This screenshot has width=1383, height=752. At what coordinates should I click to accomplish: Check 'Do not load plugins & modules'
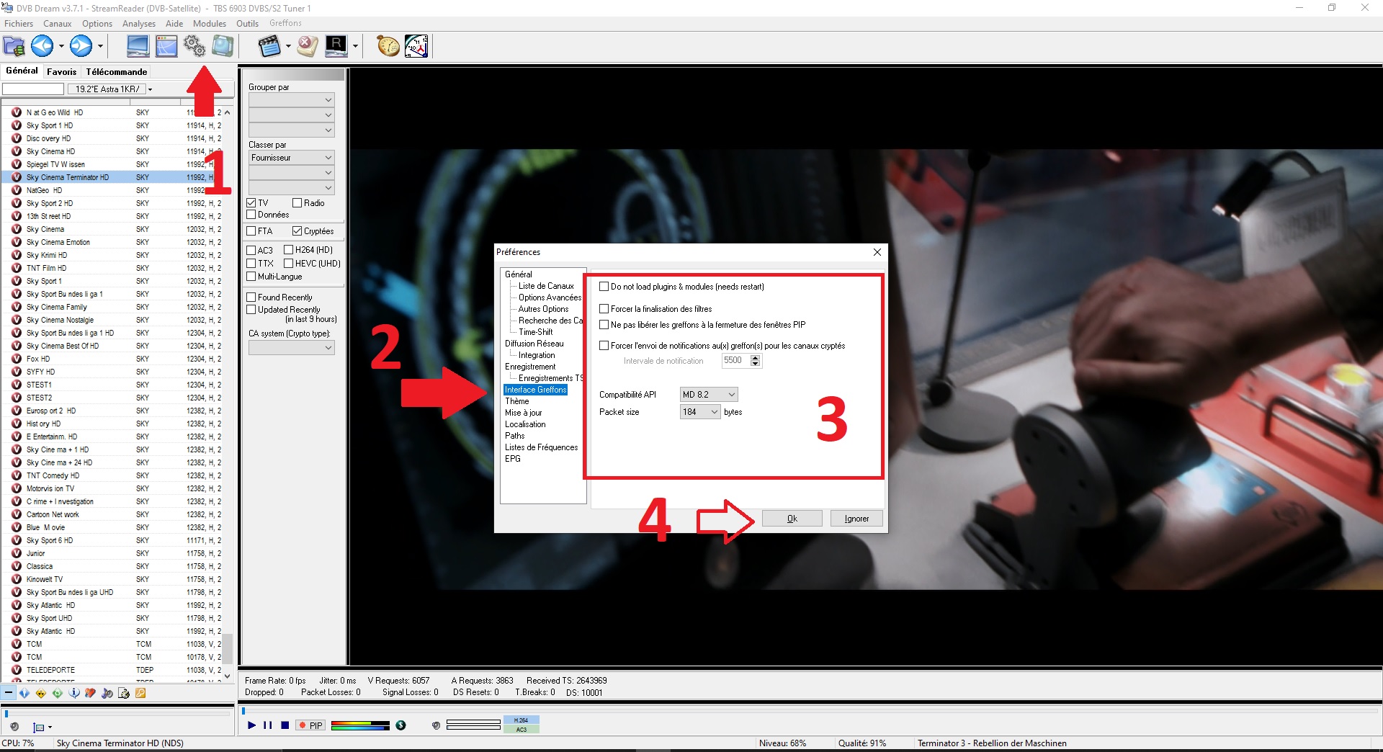604,287
